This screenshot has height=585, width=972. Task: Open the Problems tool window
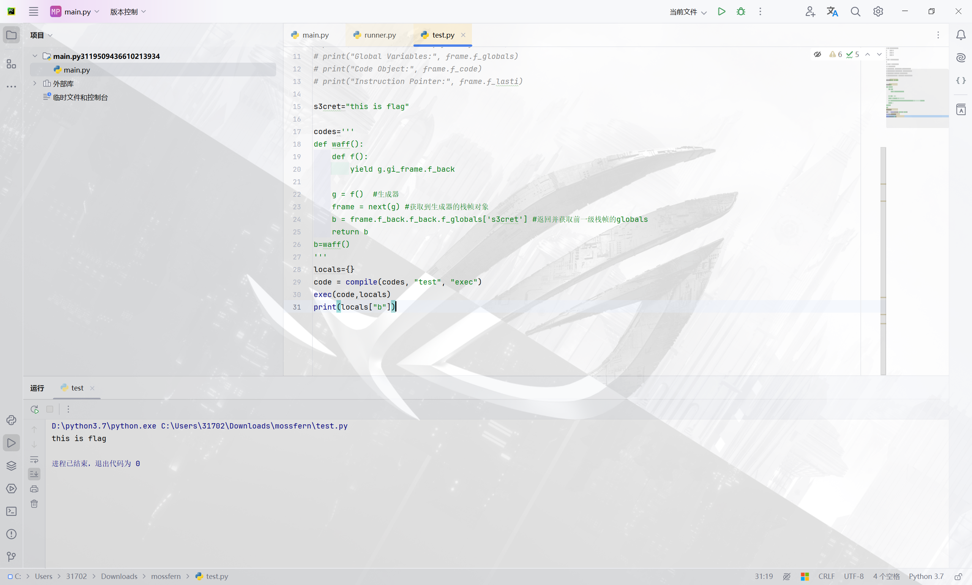tap(11, 534)
